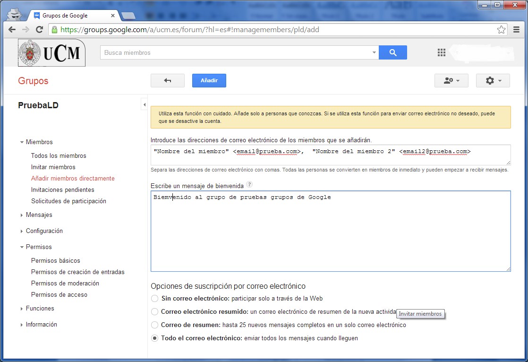The height and width of the screenshot is (362, 528).
Task: Open Permisos de acceso
Action: pos(59,295)
